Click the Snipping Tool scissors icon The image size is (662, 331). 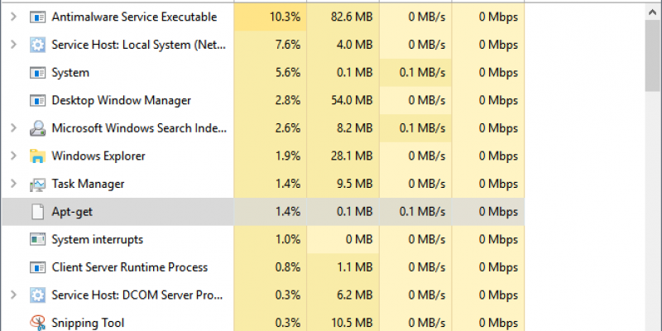point(37,323)
